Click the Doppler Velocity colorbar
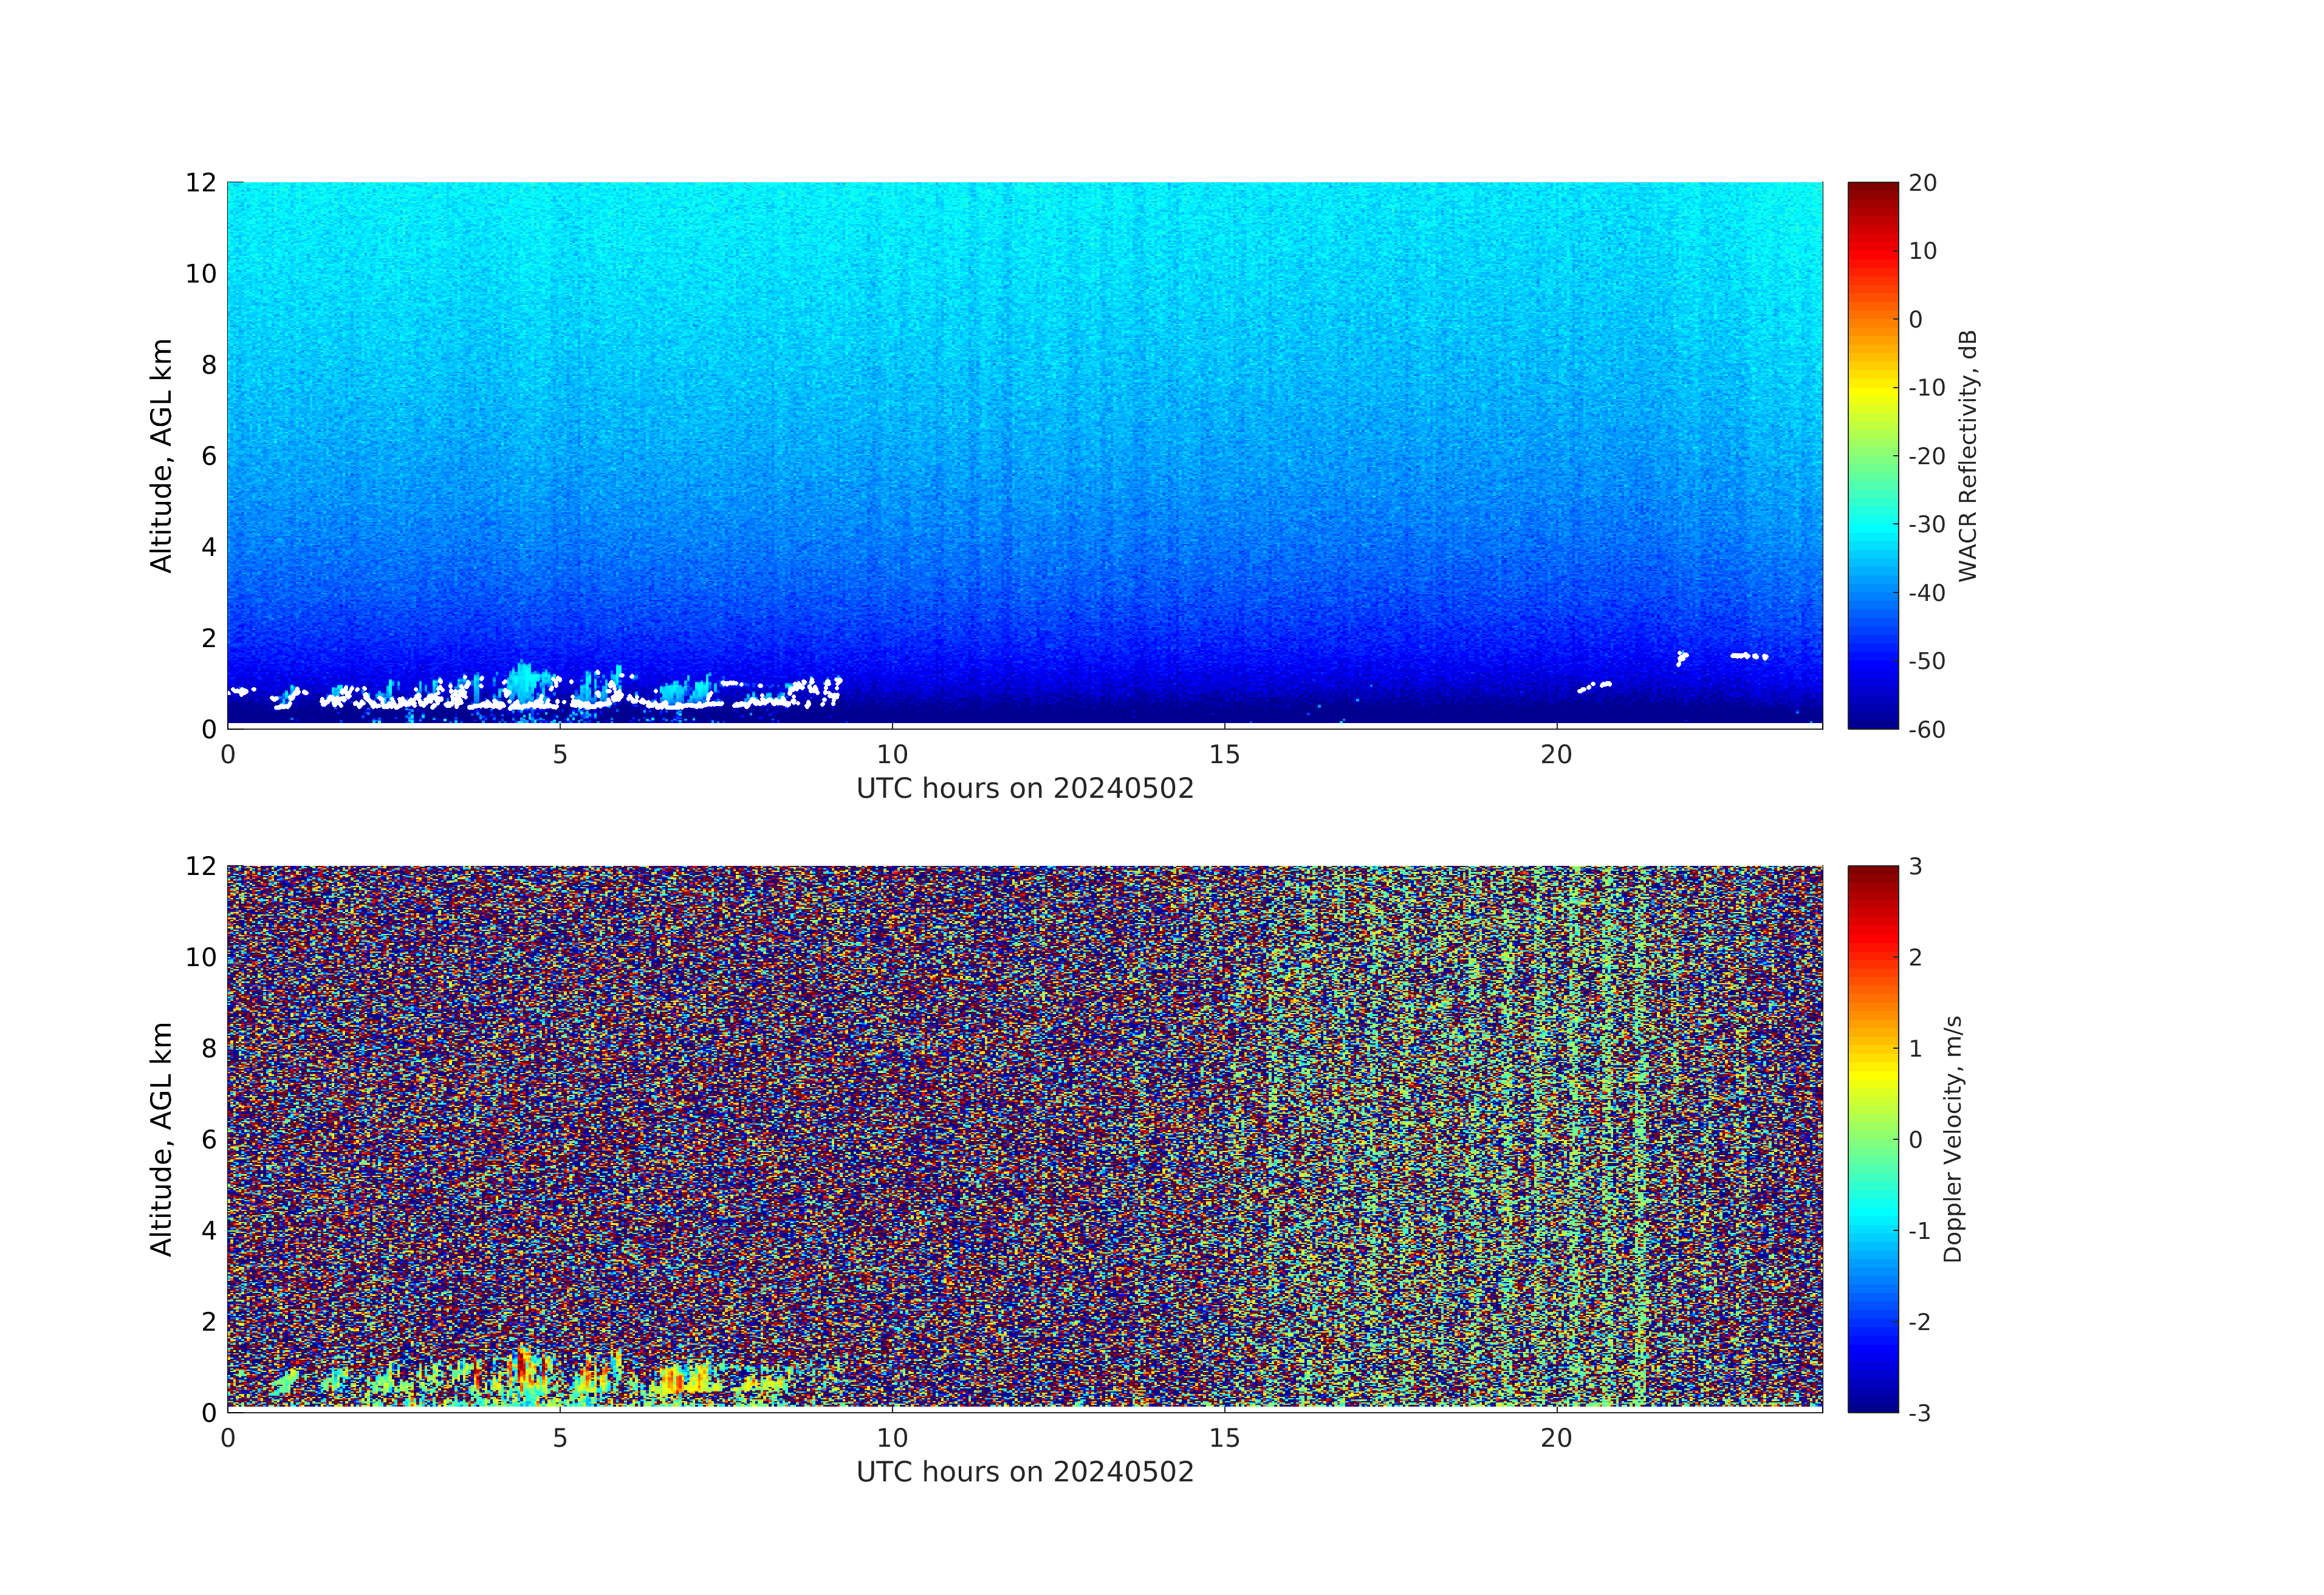Viewport: 2324px width, 1595px height. coord(1872,1138)
